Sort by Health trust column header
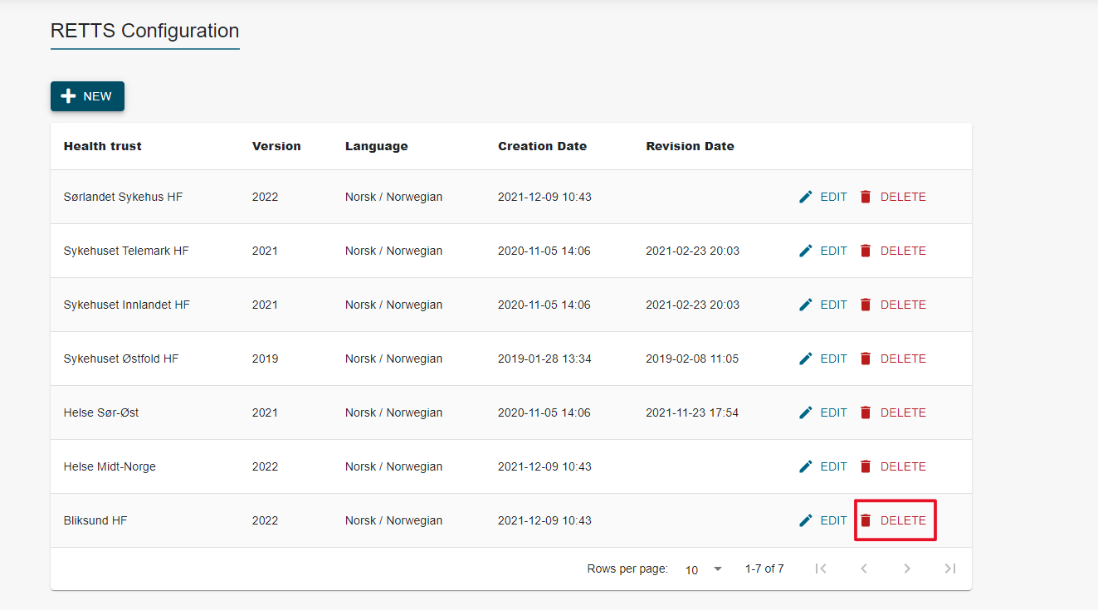This screenshot has width=1098, height=610. tap(103, 146)
